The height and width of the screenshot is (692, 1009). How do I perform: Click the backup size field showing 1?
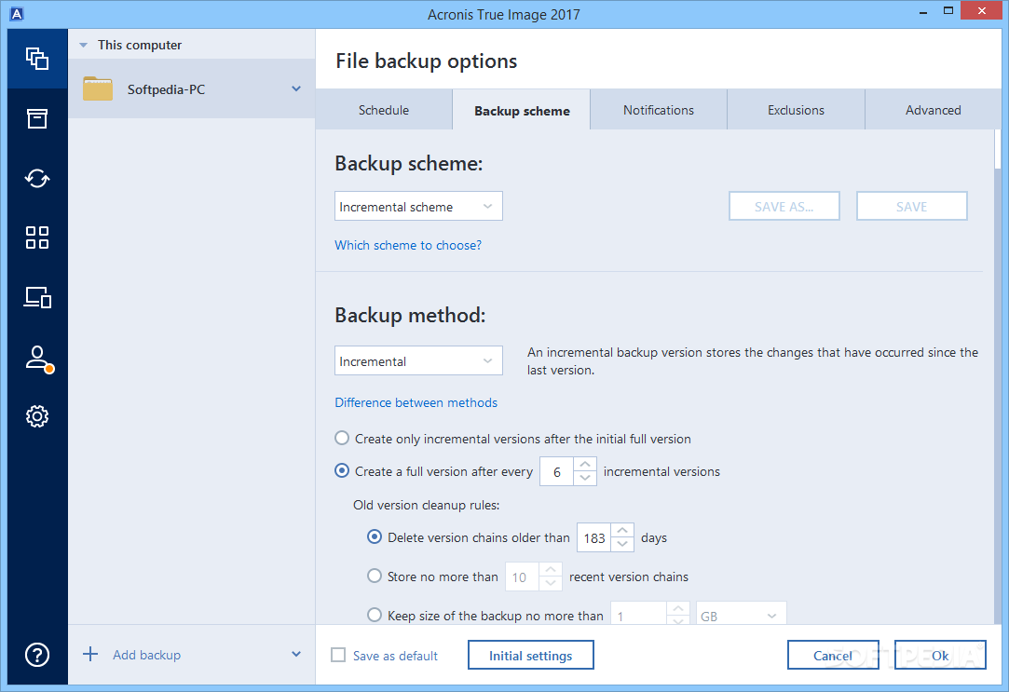[x=637, y=613]
